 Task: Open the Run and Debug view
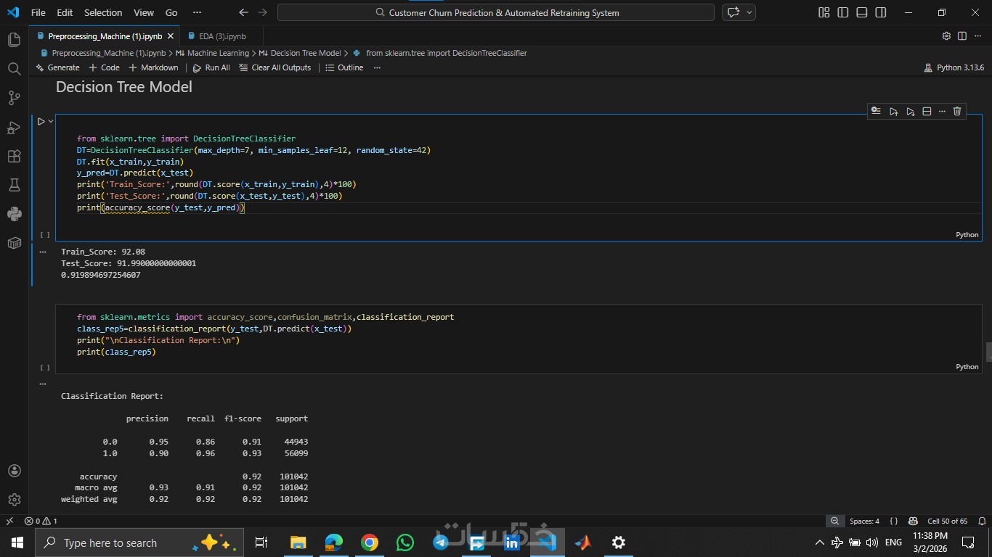(14, 128)
